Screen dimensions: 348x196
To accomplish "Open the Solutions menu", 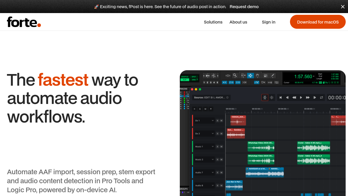I will 213,22.
